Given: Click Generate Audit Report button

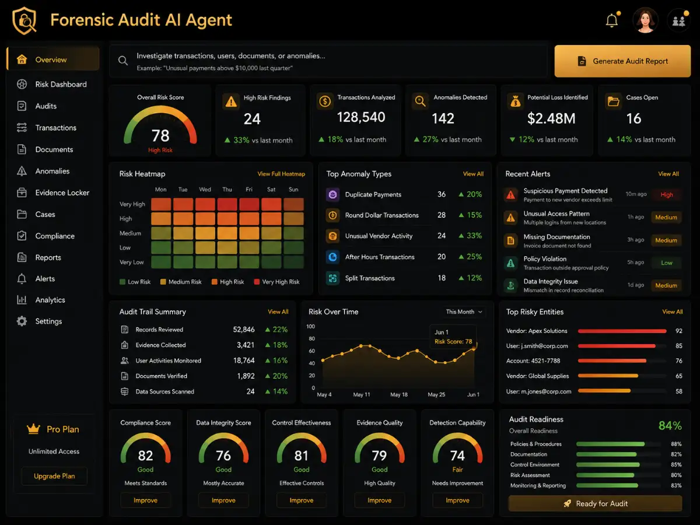Looking at the screenshot, I should click(x=622, y=61).
